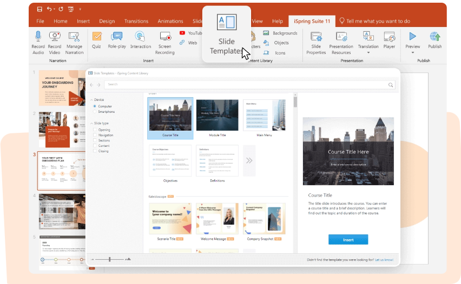Select the Computer radio button
Viewport: 461px width, 284px height.
point(95,106)
